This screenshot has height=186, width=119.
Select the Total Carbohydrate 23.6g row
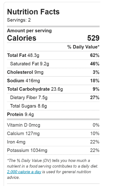click(53, 89)
